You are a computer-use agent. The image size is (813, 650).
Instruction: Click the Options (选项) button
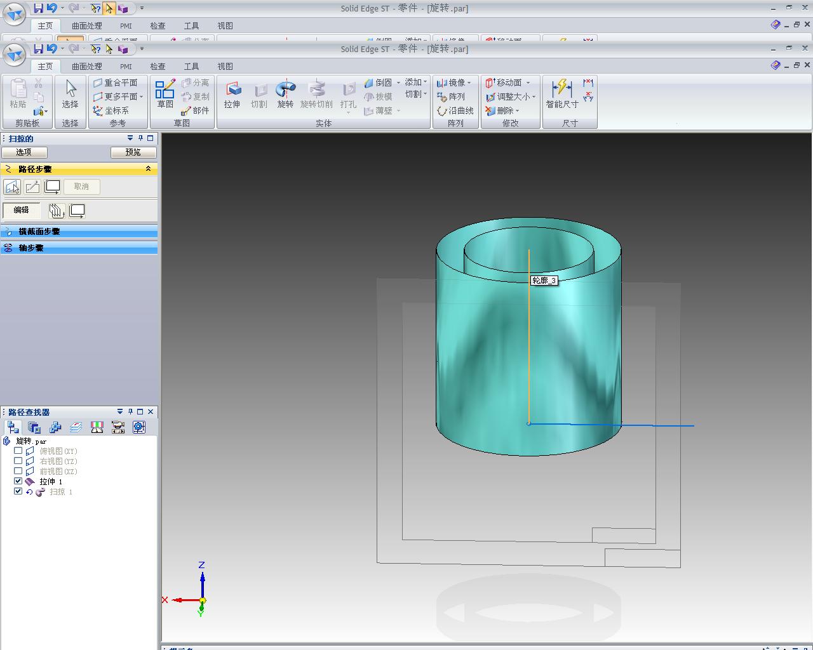click(x=24, y=152)
